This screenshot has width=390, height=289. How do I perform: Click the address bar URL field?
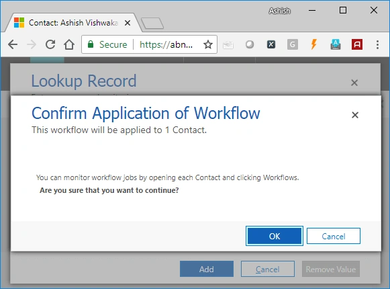166,44
